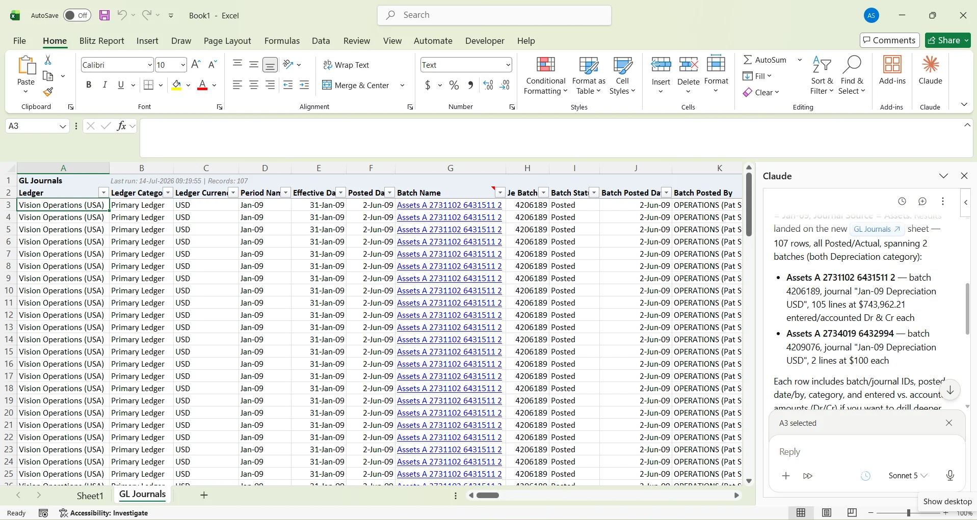Open Conditional Formatting menu

(x=546, y=75)
